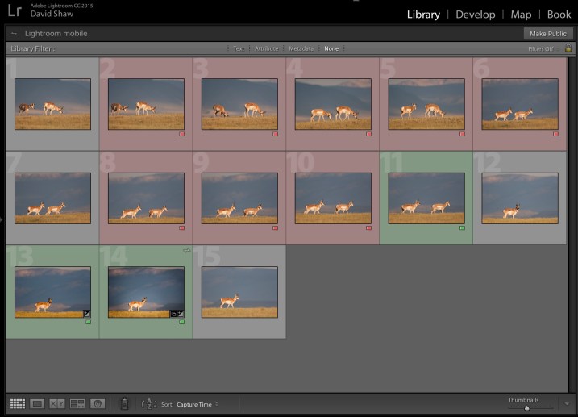Viewport: 578px width, 417px height.
Task: Switch to Loupe view
Action: pos(37,403)
